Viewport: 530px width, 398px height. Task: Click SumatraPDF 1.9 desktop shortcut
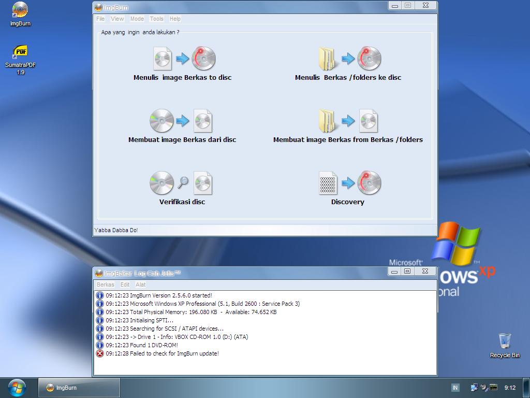(x=20, y=60)
